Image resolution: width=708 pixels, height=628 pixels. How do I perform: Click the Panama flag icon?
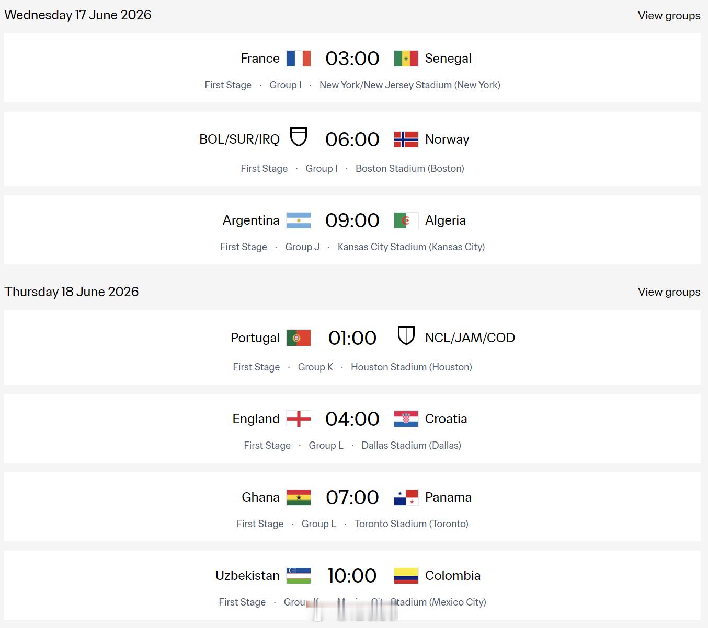click(406, 497)
